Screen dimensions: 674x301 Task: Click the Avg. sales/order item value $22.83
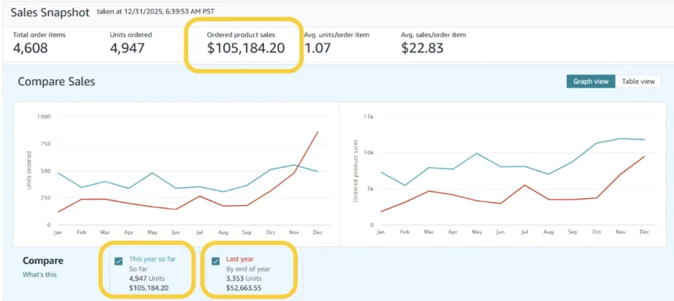click(x=422, y=48)
